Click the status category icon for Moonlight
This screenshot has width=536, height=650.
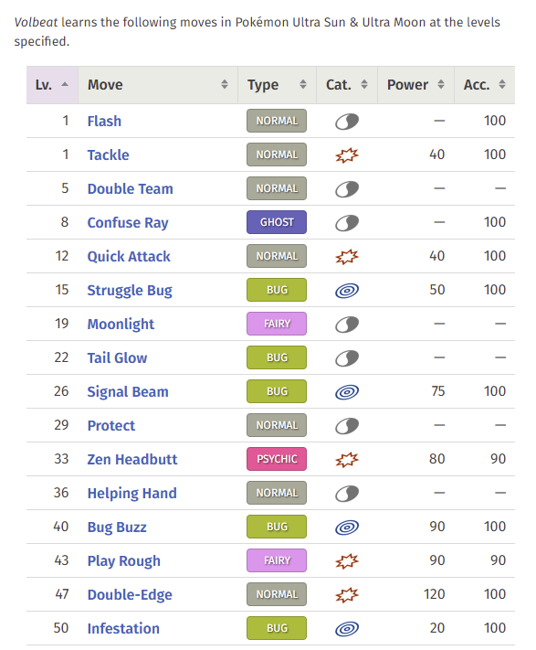(x=347, y=325)
